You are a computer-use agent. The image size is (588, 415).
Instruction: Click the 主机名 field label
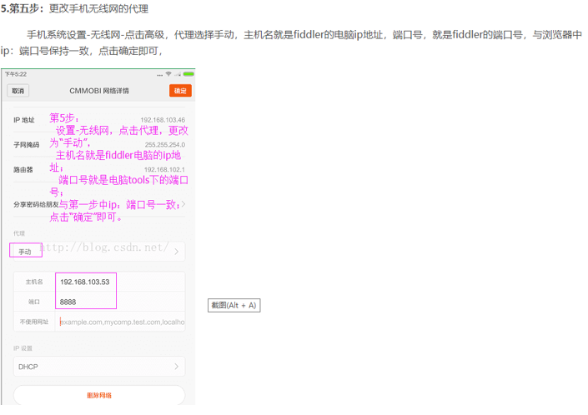pos(34,282)
